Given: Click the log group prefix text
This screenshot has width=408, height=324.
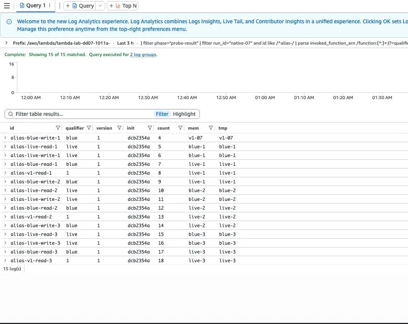Looking at the screenshot, I should [x=61, y=43].
